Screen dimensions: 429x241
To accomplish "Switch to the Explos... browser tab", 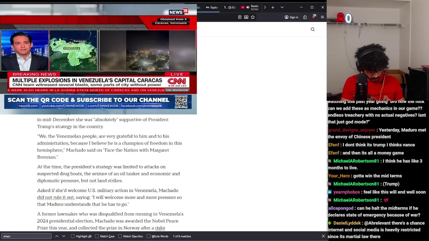I will pyautogui.click(x=212, y=7).
